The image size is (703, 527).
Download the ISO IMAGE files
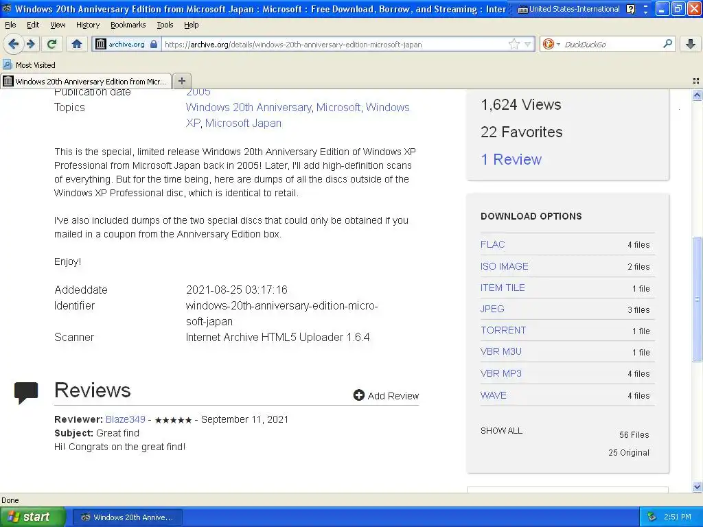pyautogui.click(x=505, y=266)
